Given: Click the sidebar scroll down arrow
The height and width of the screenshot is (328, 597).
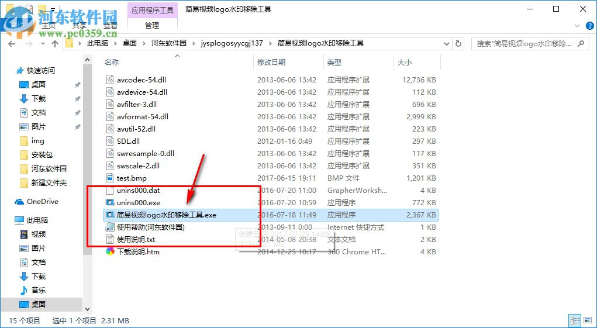Looking at the screenshot, I should 88,309.
